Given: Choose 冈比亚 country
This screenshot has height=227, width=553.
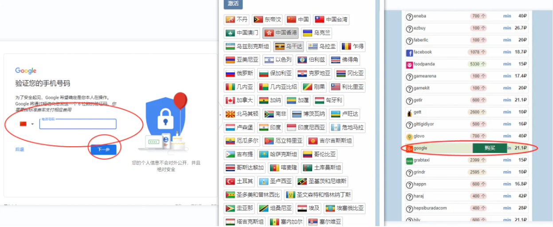Looking at the screenshot, I should pyautogui.click(x=350, y=73).
